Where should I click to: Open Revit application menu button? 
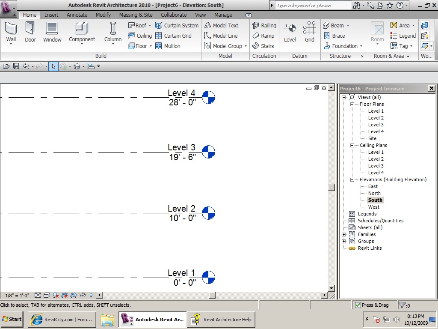[x=8, y=9]
